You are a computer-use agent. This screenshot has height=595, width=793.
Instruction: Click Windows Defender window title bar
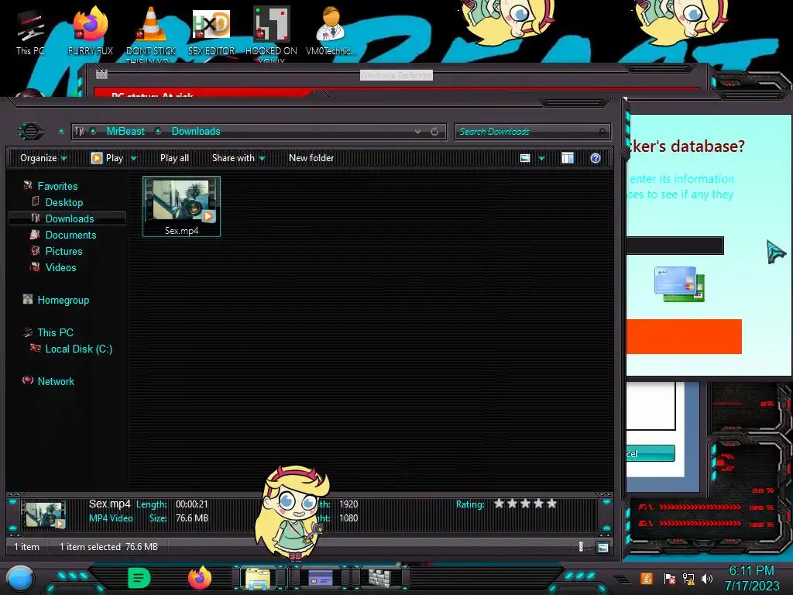pyautogui.click(x=396, y=75)
